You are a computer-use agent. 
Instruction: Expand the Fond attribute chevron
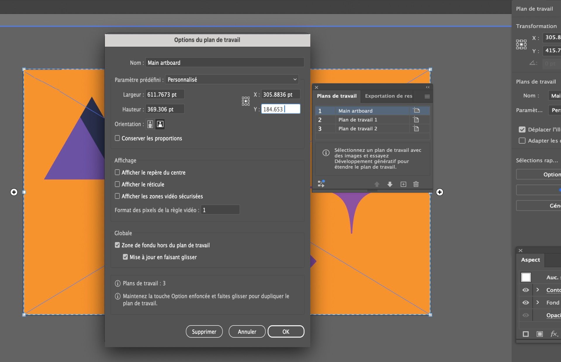click(538, 302)
